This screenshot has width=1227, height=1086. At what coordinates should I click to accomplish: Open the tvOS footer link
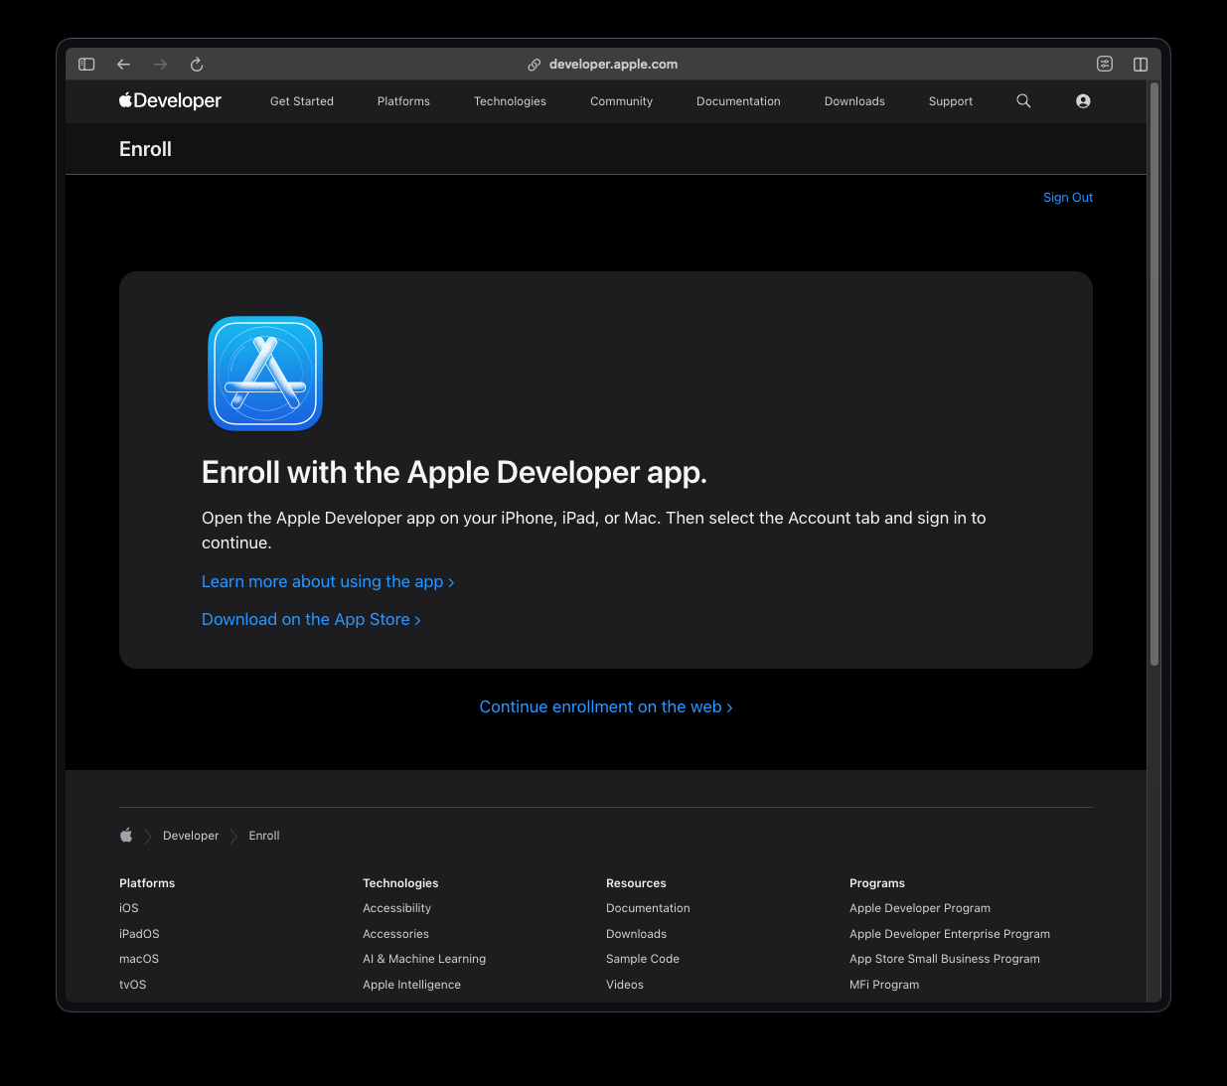coord(133,985)
